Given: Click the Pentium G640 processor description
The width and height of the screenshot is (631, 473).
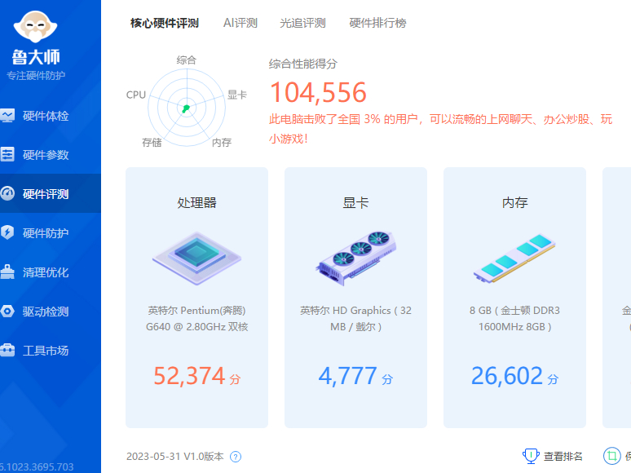Looking at the screenshot, I should pos(196,318).
